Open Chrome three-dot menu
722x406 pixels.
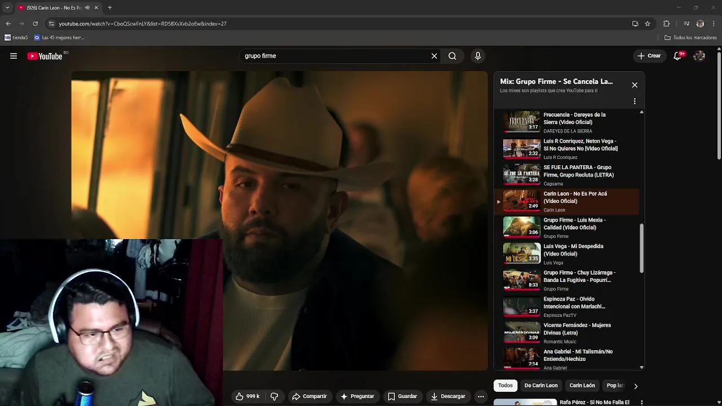click(x=714, y=24)
